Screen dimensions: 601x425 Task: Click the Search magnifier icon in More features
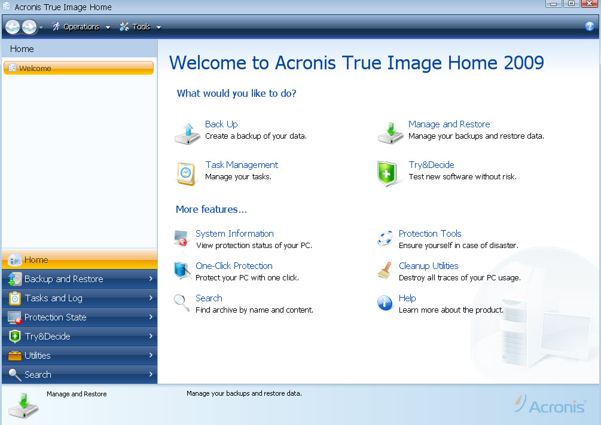[x=182, y=303]
